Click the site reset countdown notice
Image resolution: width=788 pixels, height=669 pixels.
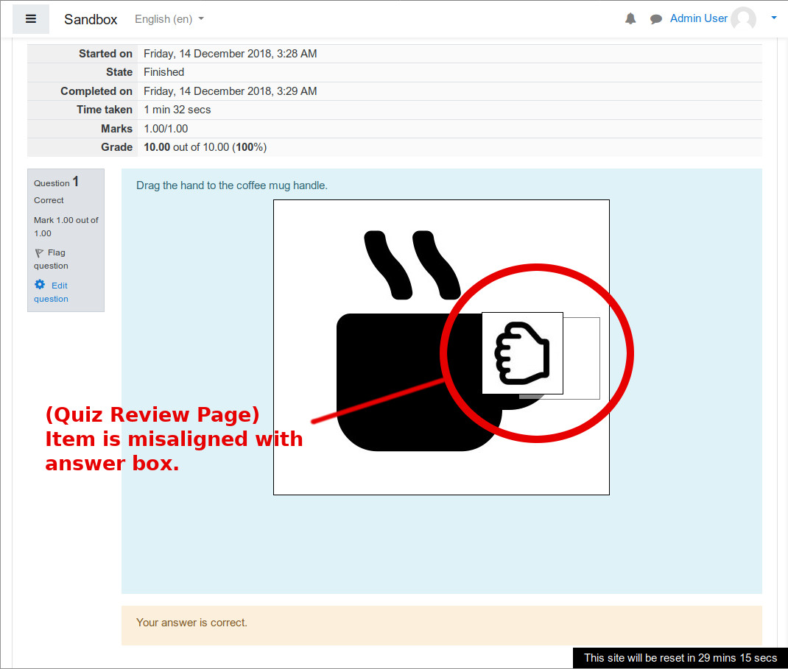680,658
